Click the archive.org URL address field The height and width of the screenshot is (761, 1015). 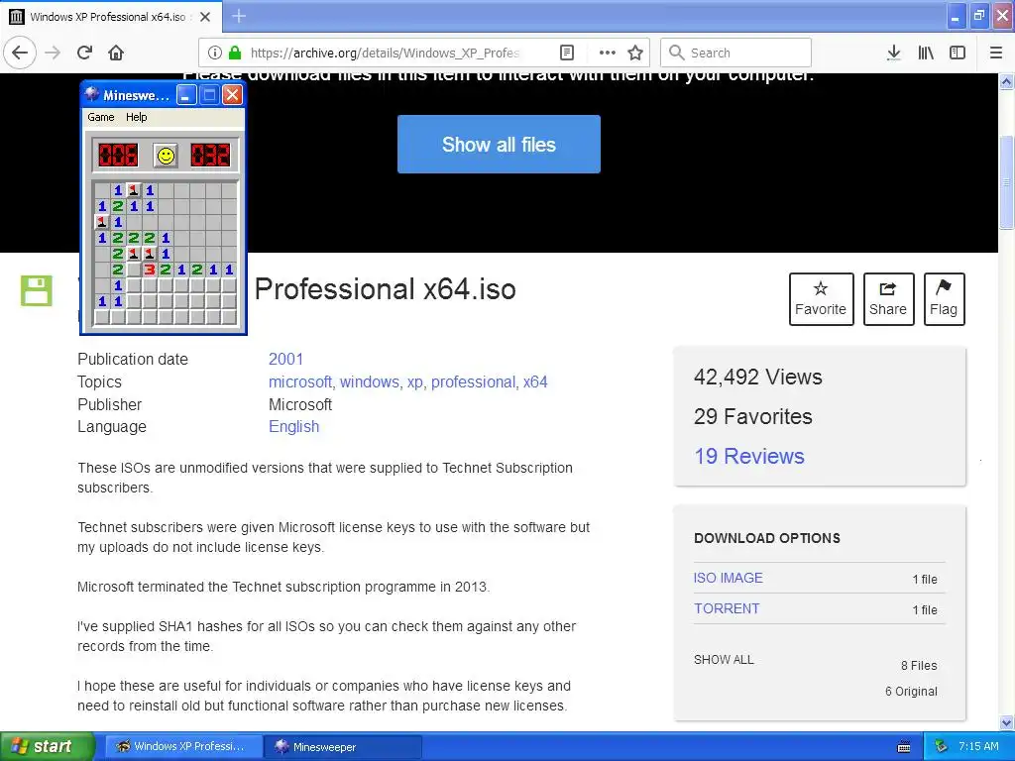click(386, 53)
